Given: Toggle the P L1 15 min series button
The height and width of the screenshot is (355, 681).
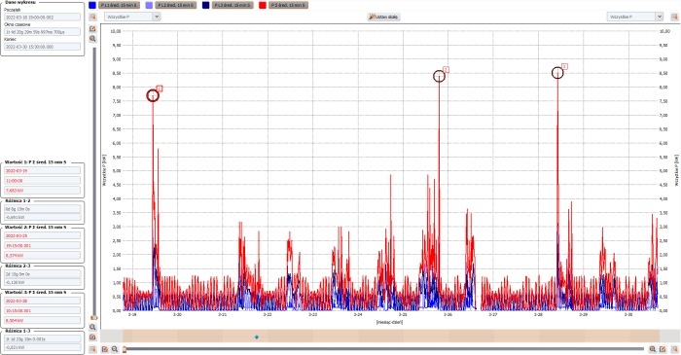Looking at the screenshot, I should point(119,5).
